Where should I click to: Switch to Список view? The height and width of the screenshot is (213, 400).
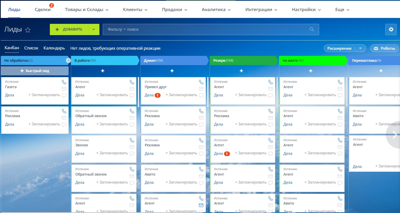click(x=31, y=48)
